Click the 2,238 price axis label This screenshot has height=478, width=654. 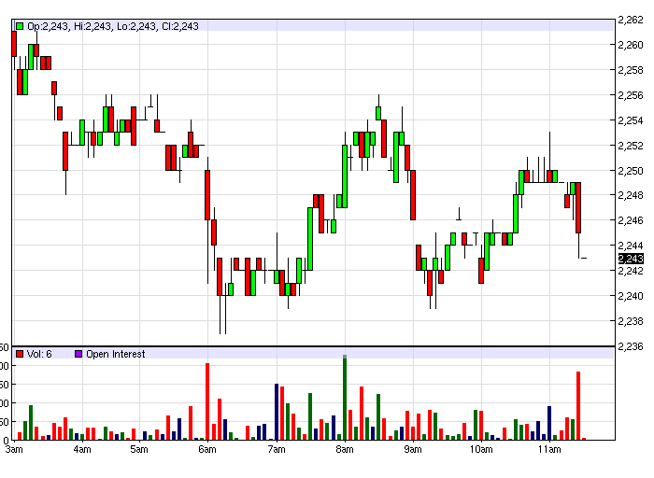[x=631, y=321]
